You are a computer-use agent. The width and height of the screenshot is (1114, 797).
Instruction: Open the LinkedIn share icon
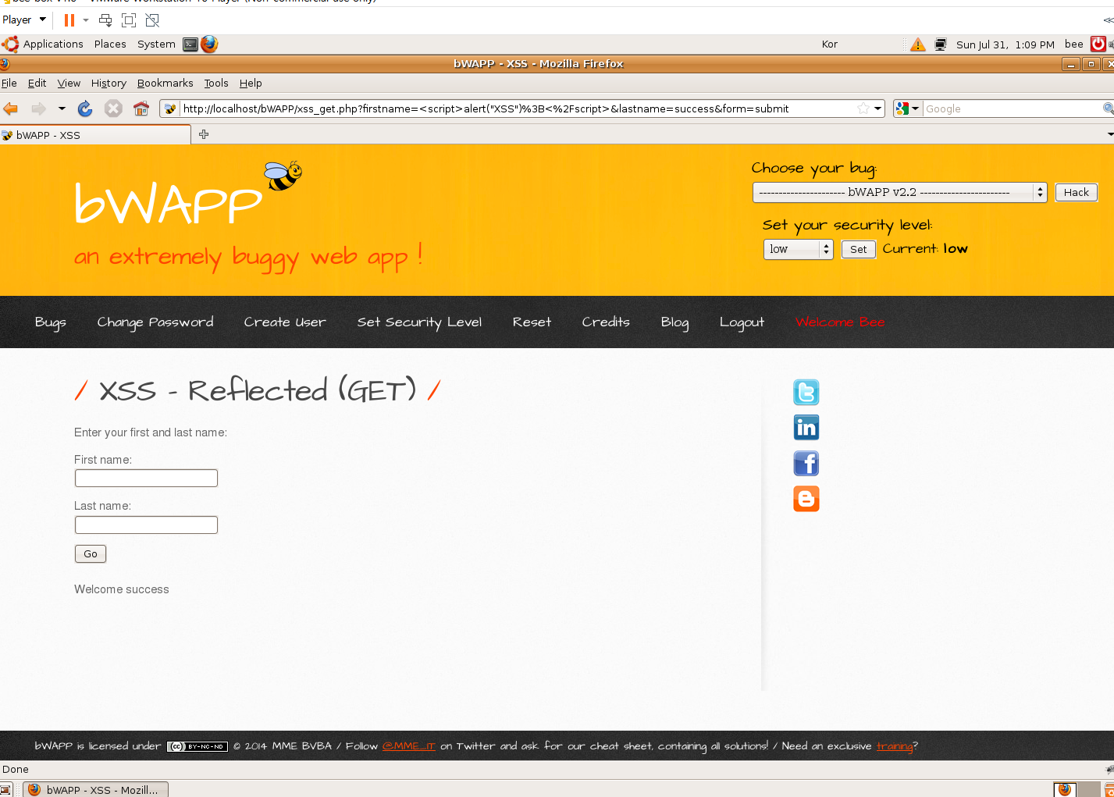(x=806, y=428)
